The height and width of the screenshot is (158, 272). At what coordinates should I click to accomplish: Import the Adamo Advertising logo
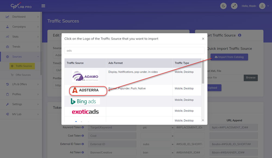(85, 76)
